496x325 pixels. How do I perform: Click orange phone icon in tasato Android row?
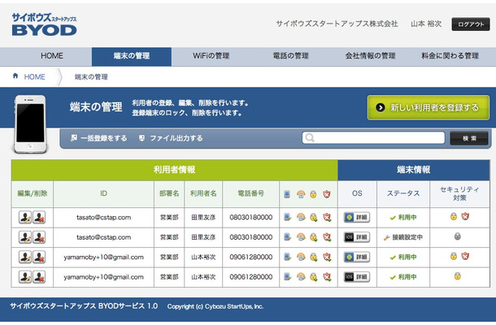pyautogui.click(x=301, y=217)
